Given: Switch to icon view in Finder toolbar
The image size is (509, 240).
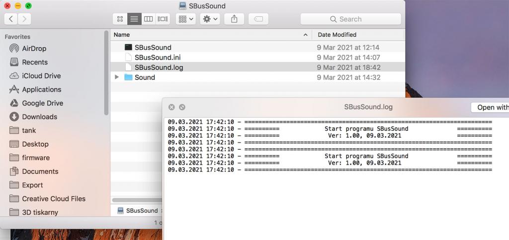Looking at the screenshot, I should (x=120, y=19).
